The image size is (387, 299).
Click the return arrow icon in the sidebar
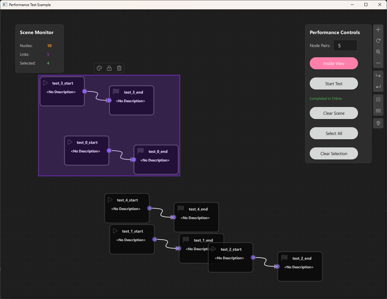[378, 87]
